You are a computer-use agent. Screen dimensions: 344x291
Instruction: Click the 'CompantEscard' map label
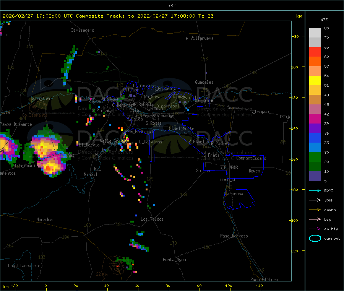pyautogui.click(x=251, y=158)
